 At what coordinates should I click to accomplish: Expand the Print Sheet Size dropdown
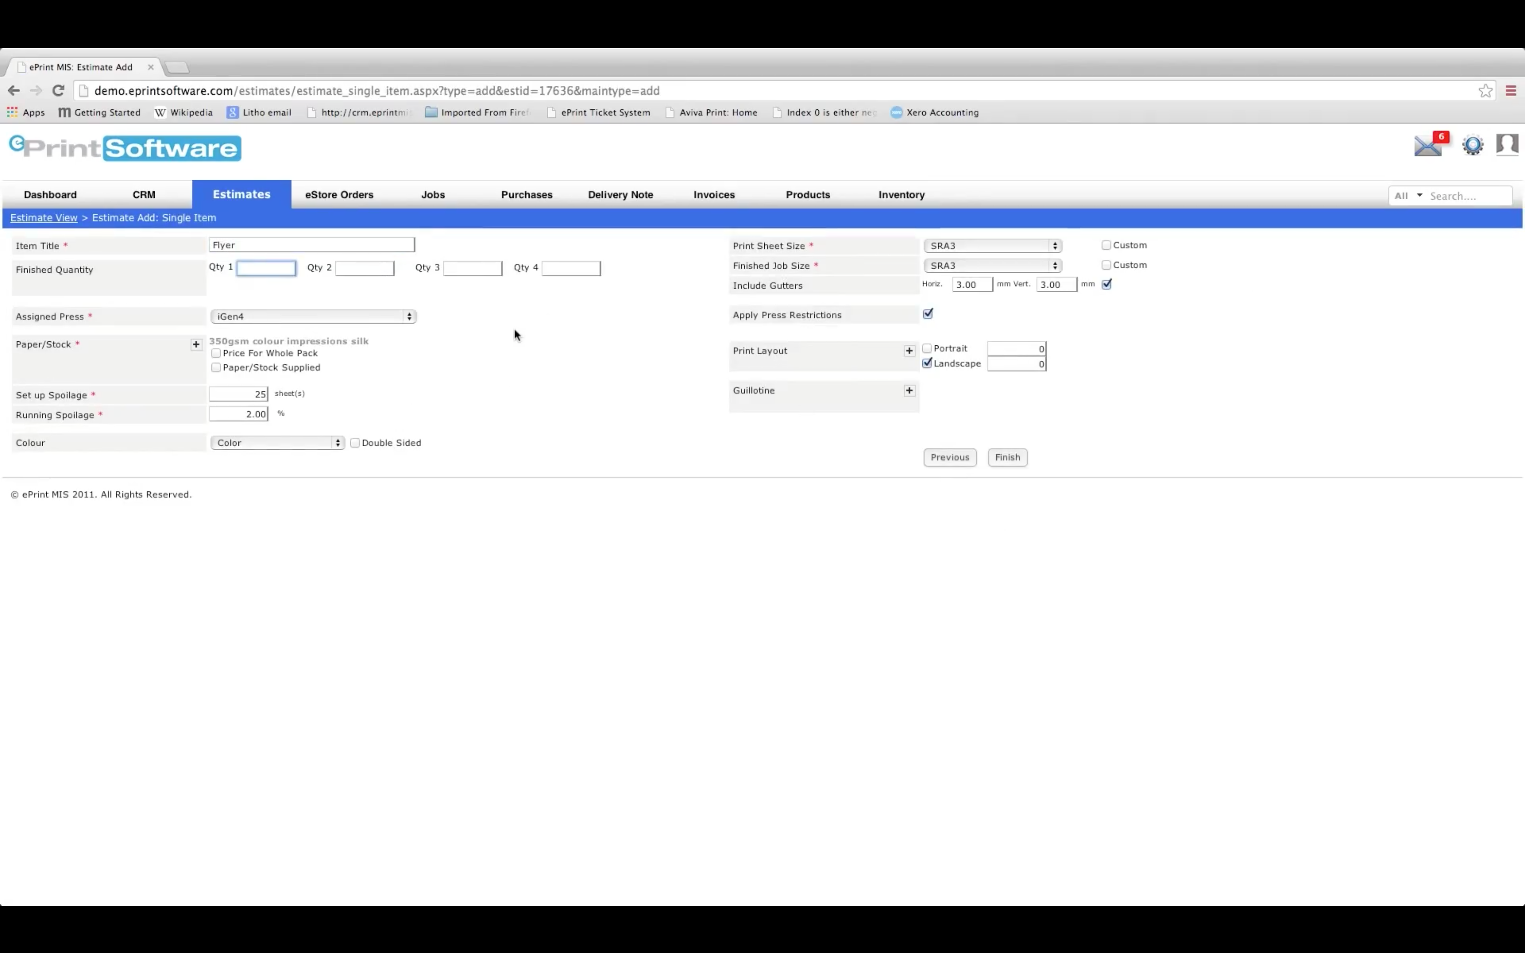[x=993, y=246]
